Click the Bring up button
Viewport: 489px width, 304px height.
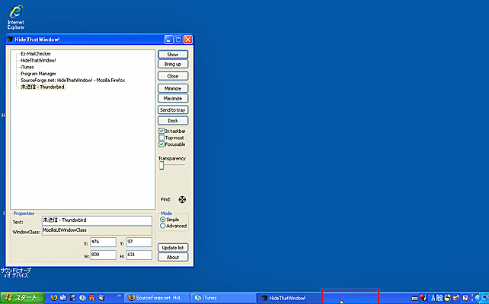coord(173,64)
